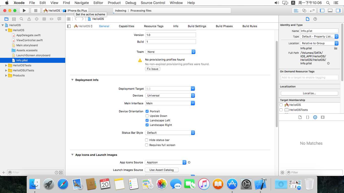
Task: Open the Issue navigator
Action: pyautogui.click(x=29, y=19)
